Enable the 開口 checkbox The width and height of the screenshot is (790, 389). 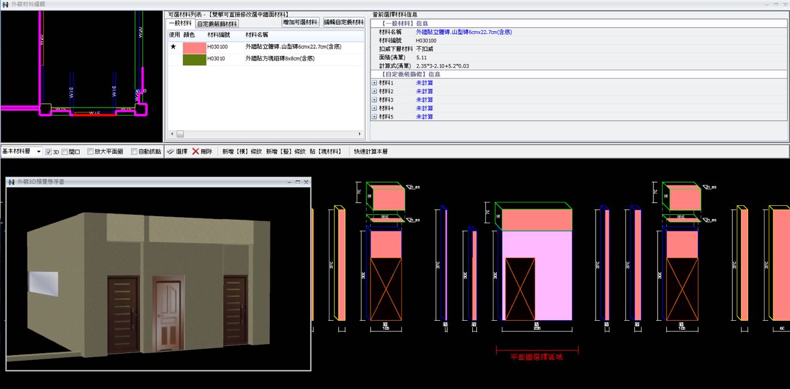(x=65, y=152)
